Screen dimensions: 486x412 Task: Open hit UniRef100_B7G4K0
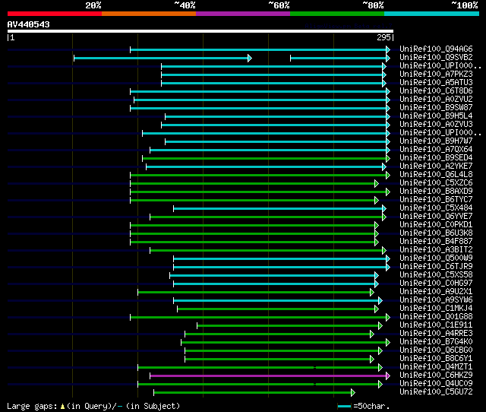point(436,342)
